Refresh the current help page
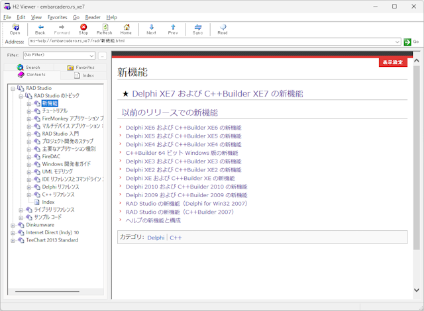 (105, 27)
